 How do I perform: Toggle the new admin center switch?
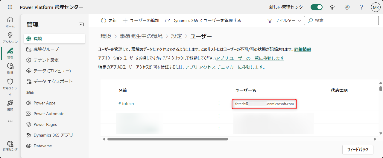pos(316,7)
